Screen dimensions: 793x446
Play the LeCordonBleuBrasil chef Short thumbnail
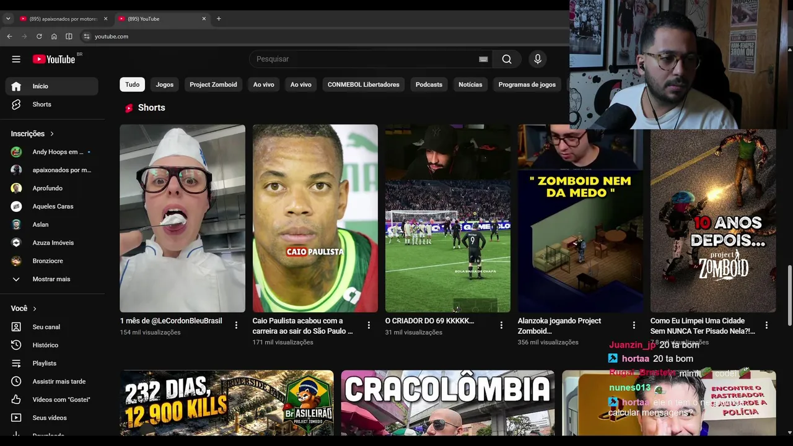(x=182, y=218)
